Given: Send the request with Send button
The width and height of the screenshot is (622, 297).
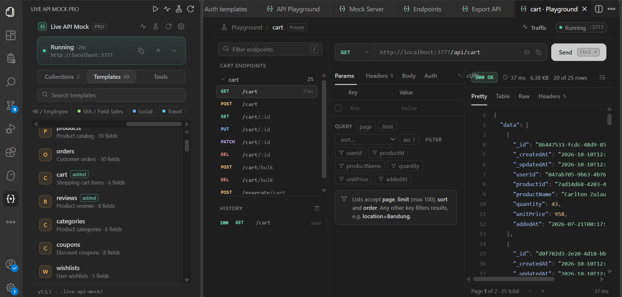Looking at the screenshot, I should 579,52.
